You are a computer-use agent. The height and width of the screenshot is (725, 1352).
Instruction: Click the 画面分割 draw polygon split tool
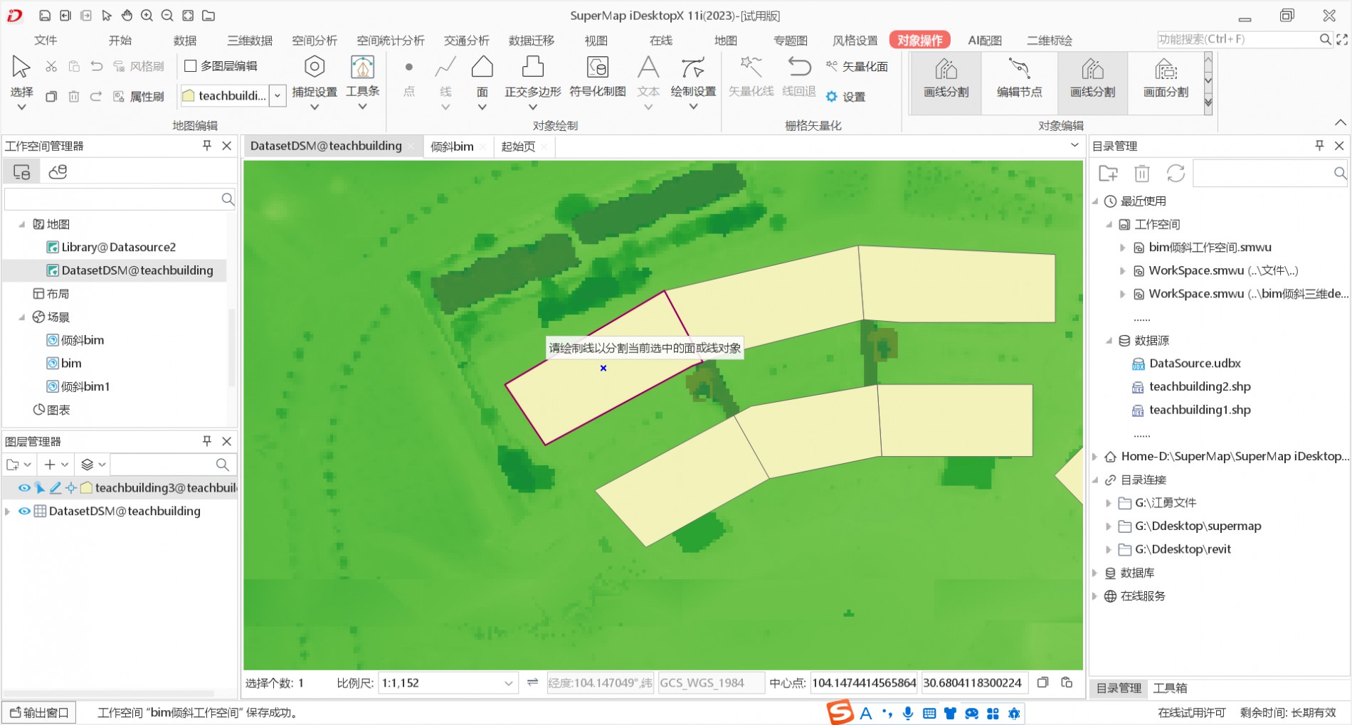1166,80
